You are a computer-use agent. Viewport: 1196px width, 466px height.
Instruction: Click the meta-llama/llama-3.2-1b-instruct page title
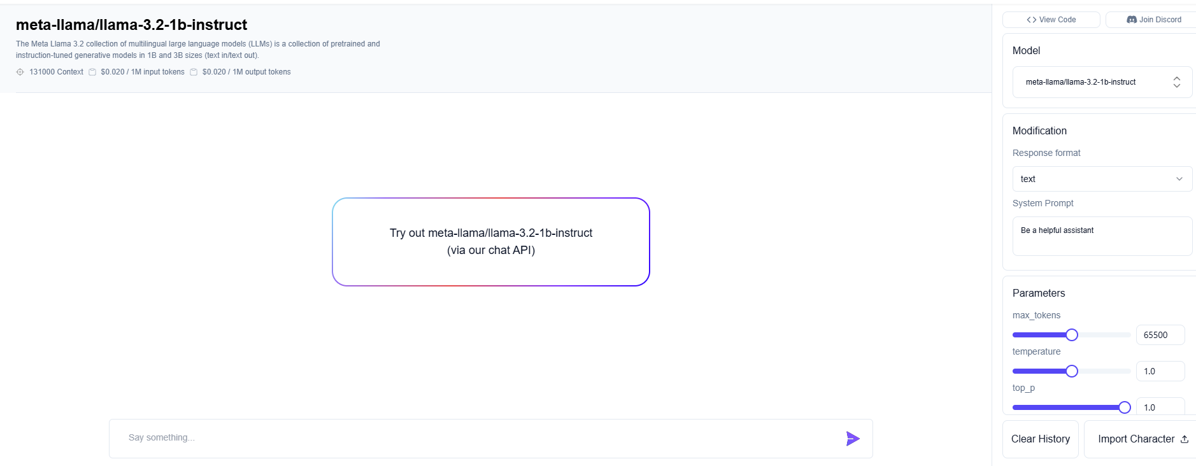(x=131, y=25)
